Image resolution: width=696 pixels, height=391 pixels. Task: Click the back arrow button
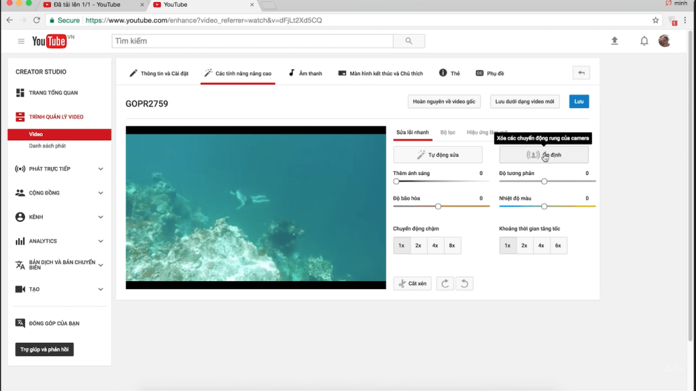pyautogui.click(x=581, y=73)
